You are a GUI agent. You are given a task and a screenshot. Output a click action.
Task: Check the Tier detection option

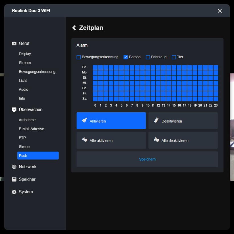(174, 57)
